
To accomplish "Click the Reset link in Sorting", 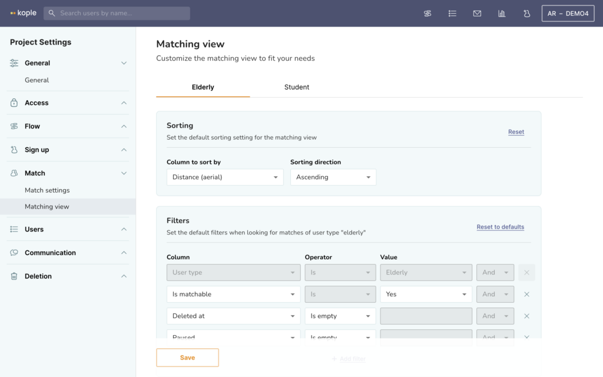I will click(x=516, y=132).
